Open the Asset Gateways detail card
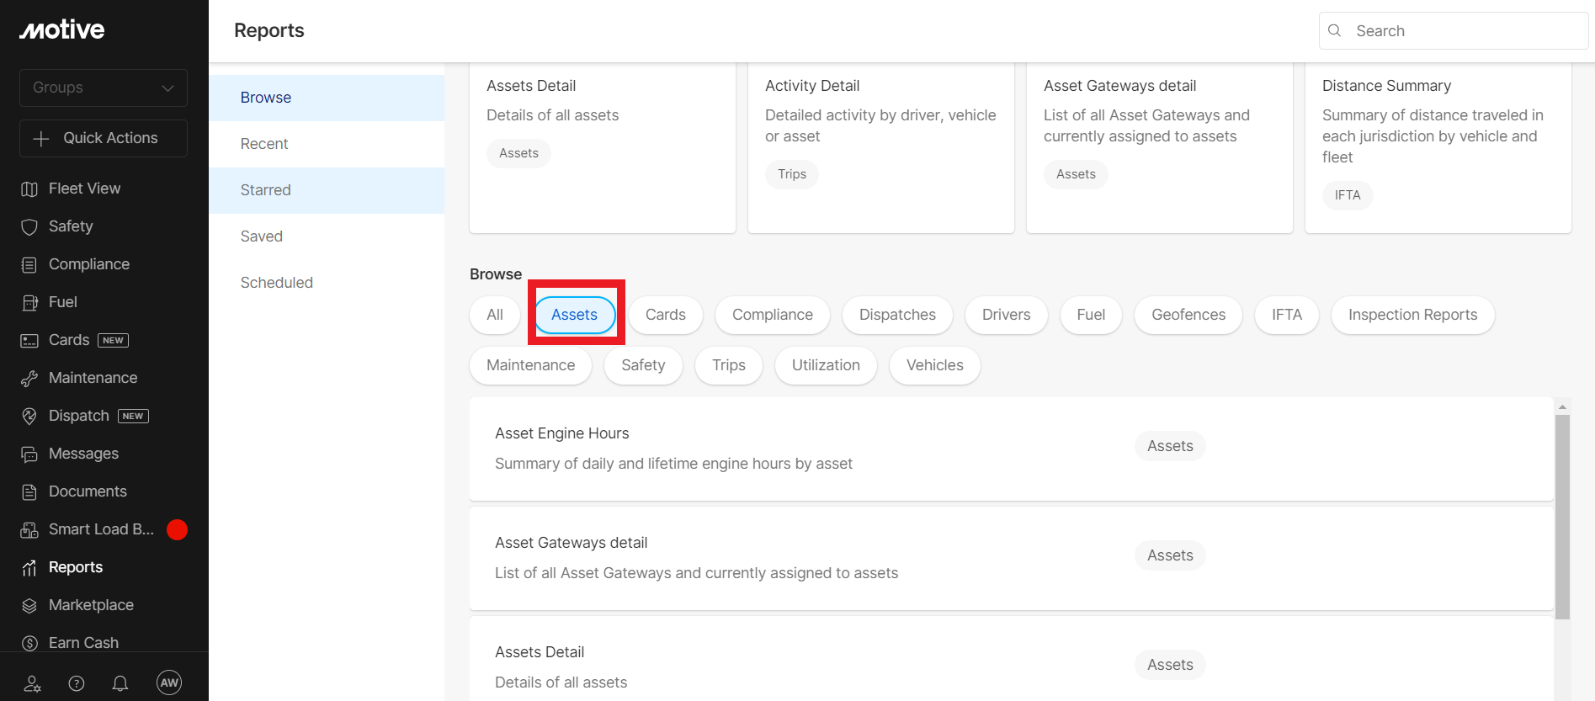This screenshot has width=1595, height=701. point(1160,147)
